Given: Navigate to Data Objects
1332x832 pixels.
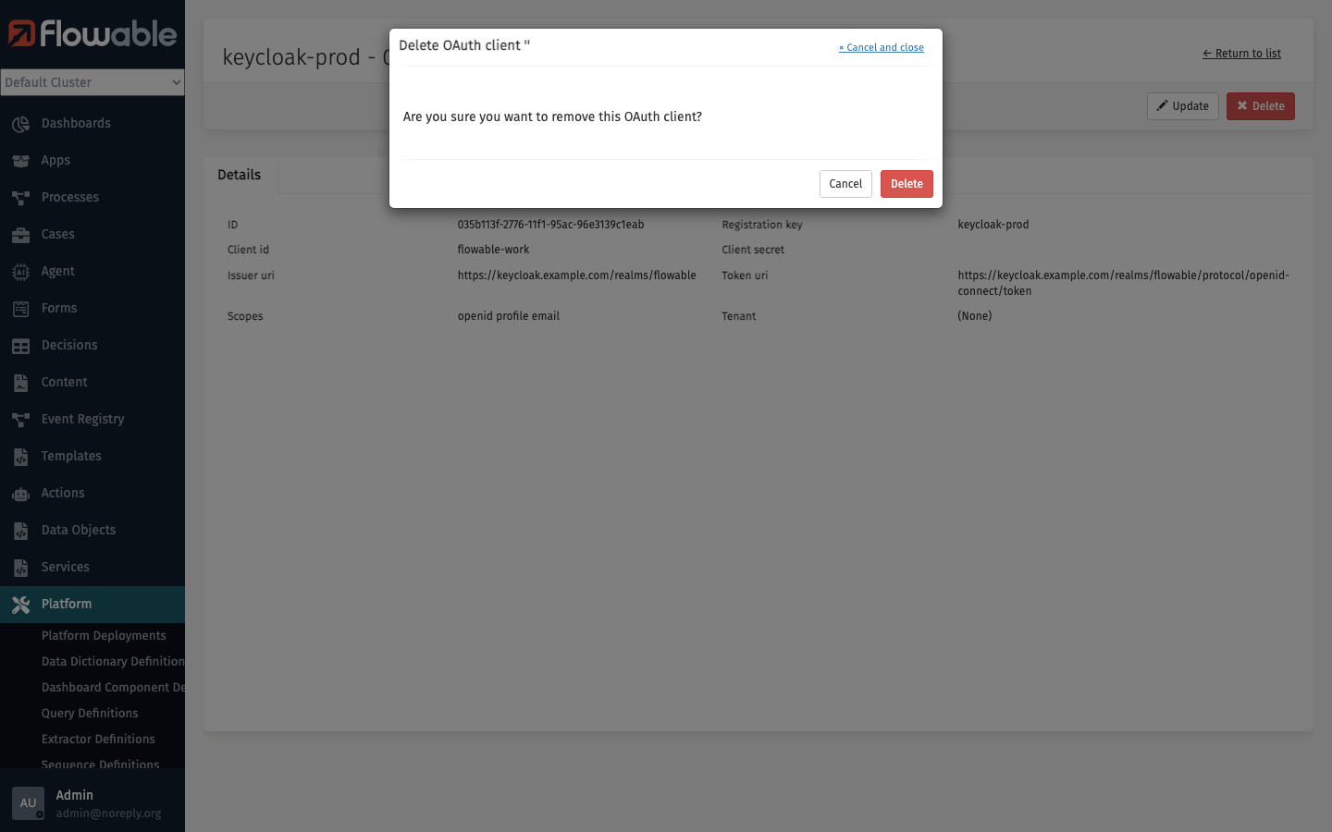Looking at the screenshot, I should point(78,530).
